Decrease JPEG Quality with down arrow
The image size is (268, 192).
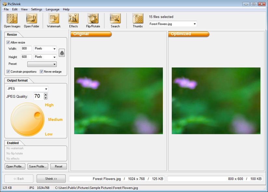click(46, 98)
